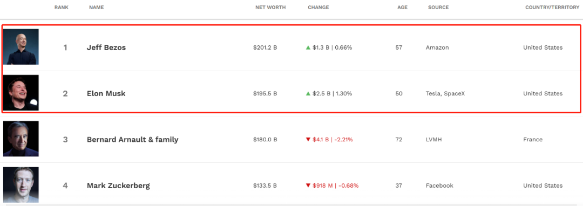Click red down arrow for Bernard Arnault
The height and width of the screenshot is (206, 583).
(308, 140)
